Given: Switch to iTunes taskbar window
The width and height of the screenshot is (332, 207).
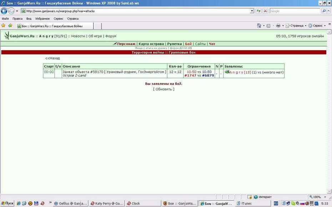Looking at the screenshot, I should (252, 203).
